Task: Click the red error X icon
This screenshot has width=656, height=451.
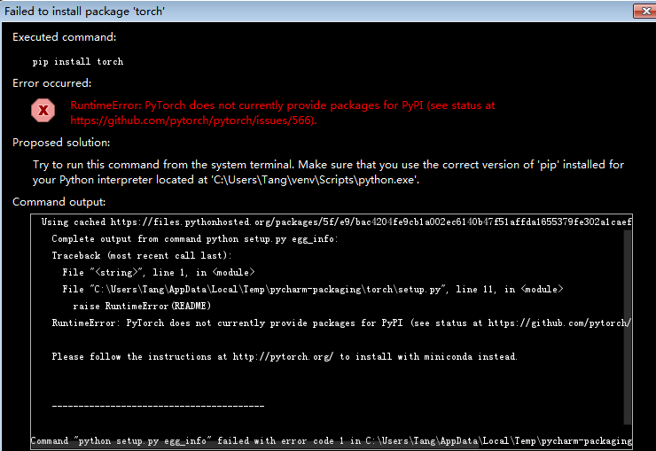Action: pyautogui.click(x=43, y=111)
